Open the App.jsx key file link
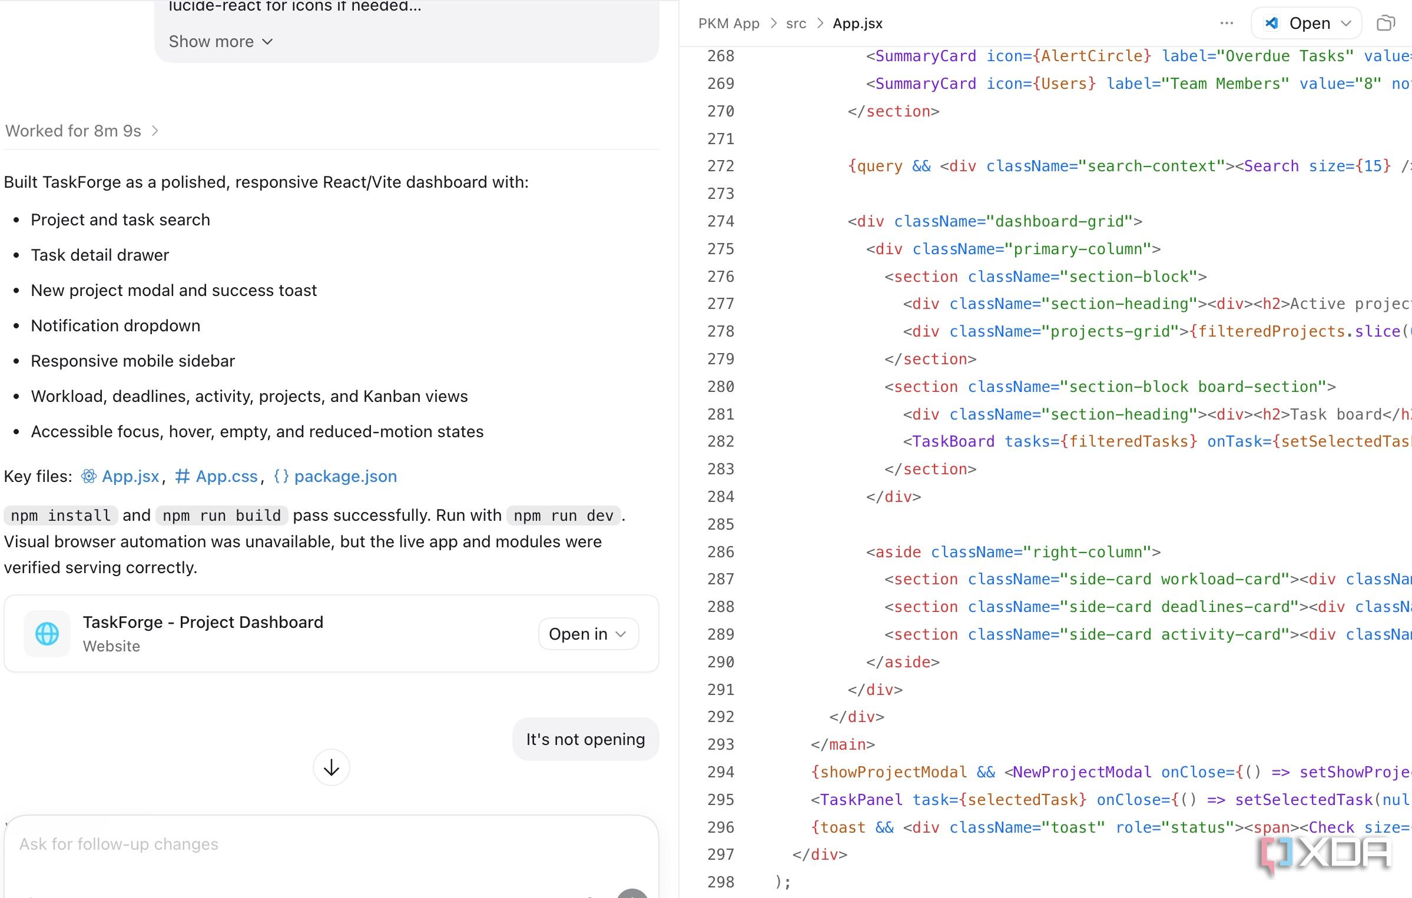 tap(130, 476)
